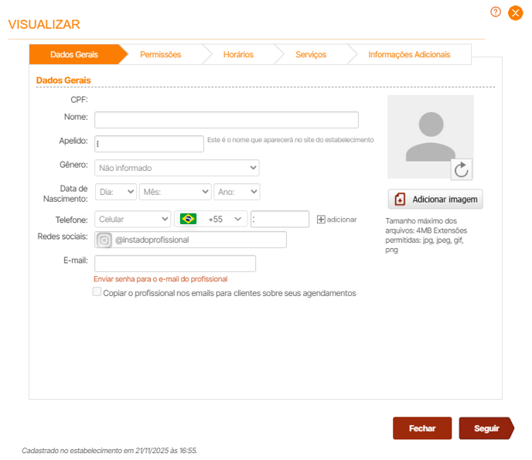
Task: Go to the Informações Adicionais tab
Action: pyautogui.click(x=408, y=55)
